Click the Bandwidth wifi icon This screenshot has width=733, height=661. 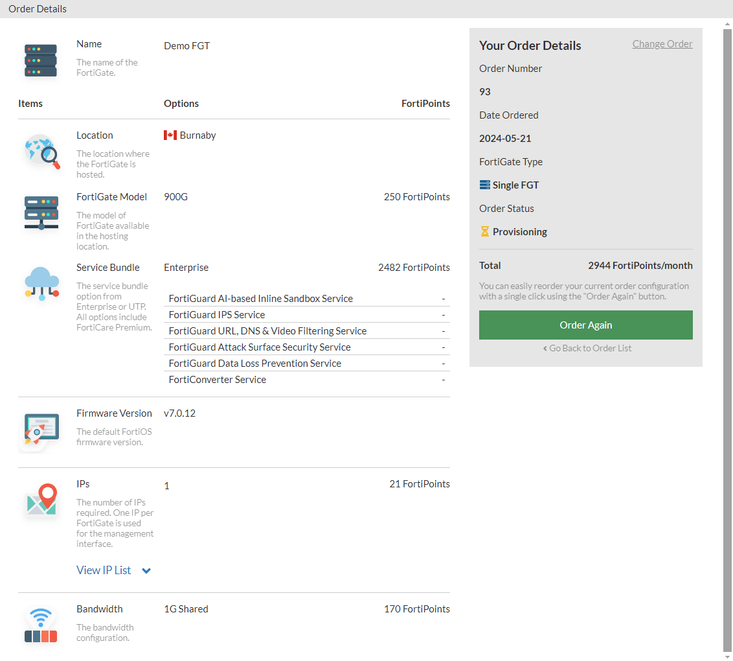pos(40,625)
